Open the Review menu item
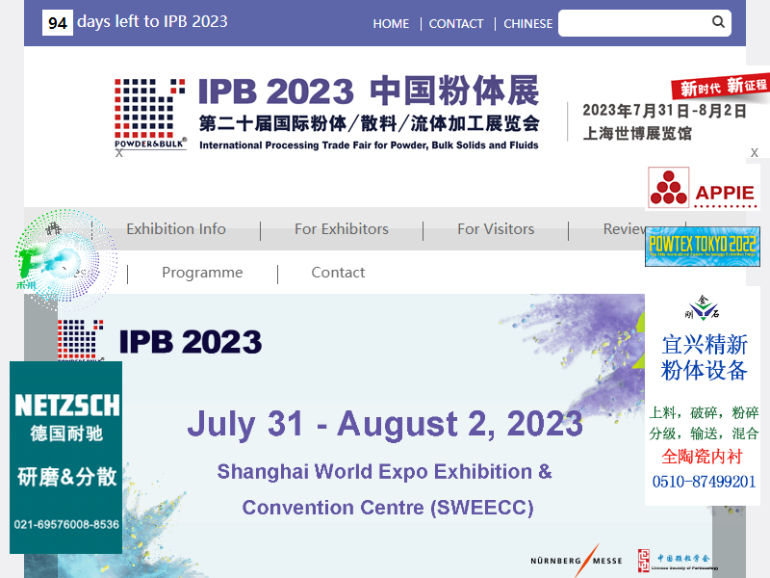 [624, 229]
